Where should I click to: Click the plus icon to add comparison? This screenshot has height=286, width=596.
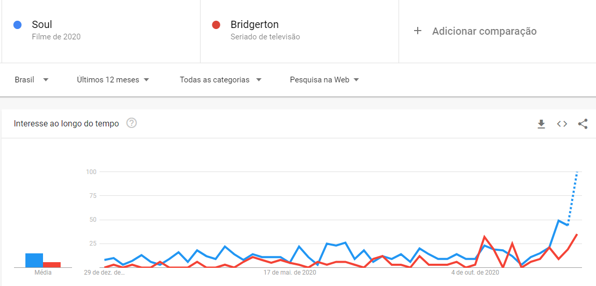(x=418, y=31)
